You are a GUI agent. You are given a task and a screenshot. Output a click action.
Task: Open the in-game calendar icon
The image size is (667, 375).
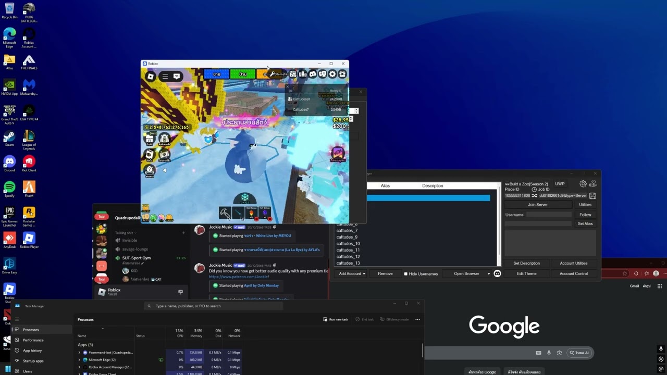click(x=293, y=74)
